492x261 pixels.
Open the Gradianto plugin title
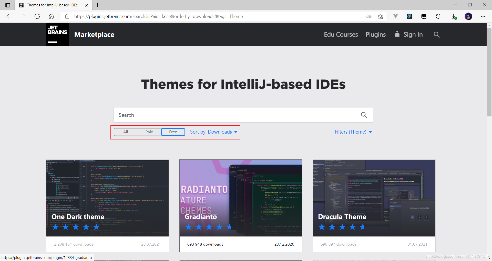click(x=201, y=217)
